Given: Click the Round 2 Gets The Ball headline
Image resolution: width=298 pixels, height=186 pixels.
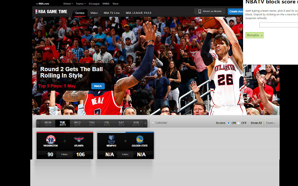Looking at the screenshot, I should click(71, 73).
